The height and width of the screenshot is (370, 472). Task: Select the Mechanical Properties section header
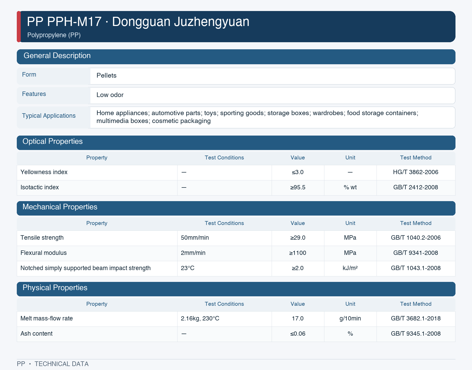[236, 208]
